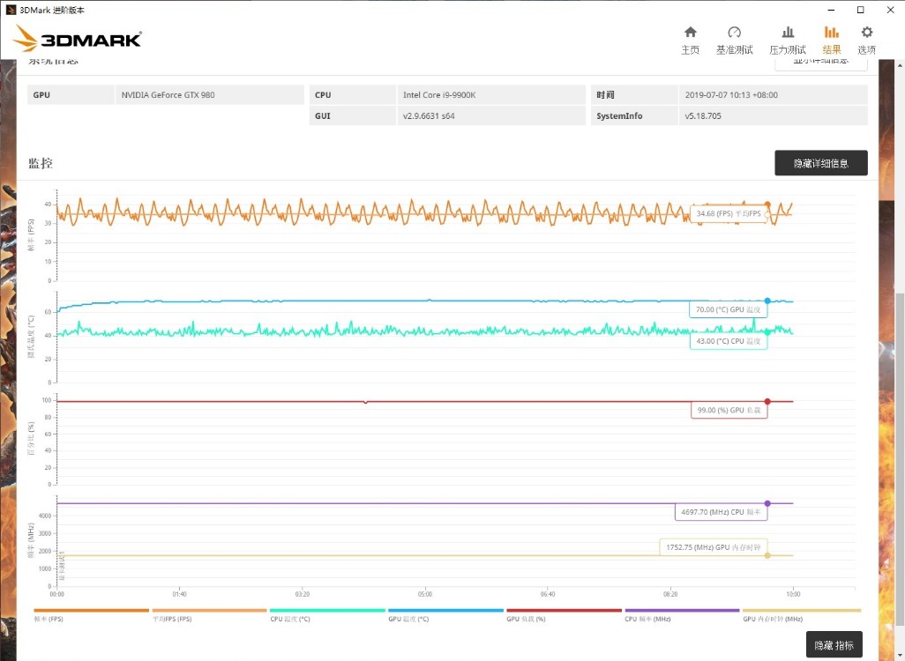The height and width of the screenshot is (661, 905).
Task: Click the 4697.70 (MHz) CPU frequency tooltip
Action: [721, 511]
